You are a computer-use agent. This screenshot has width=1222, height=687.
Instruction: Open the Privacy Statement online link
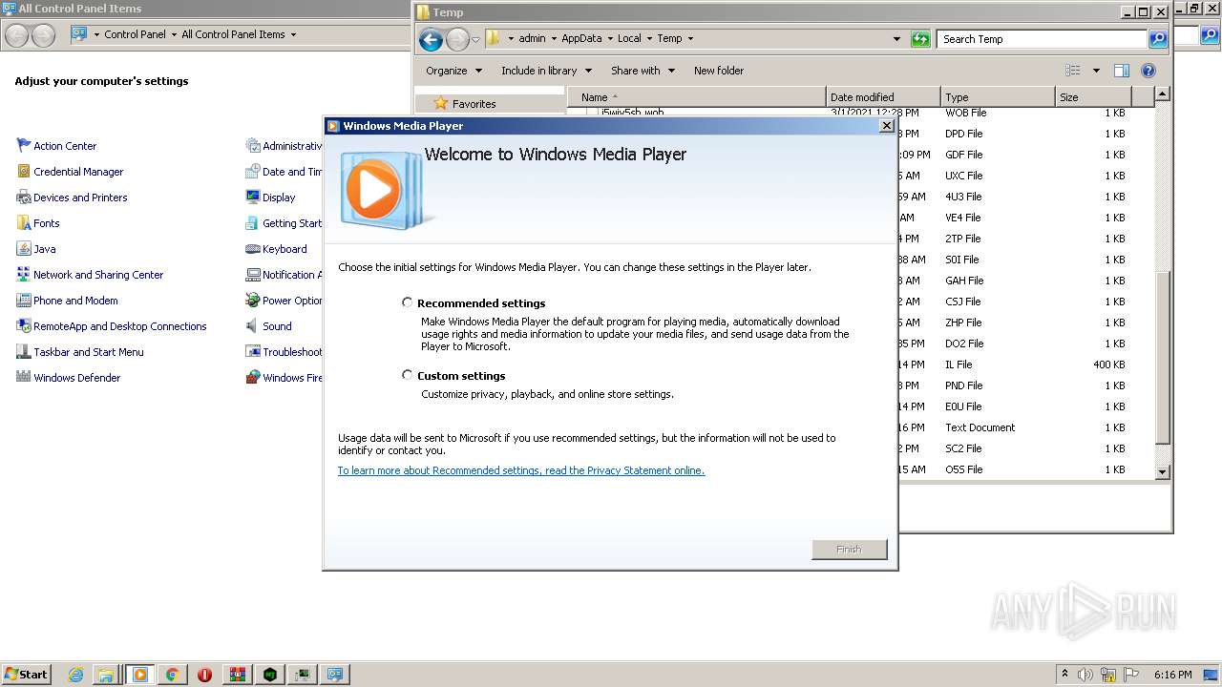tap(520, 470)
